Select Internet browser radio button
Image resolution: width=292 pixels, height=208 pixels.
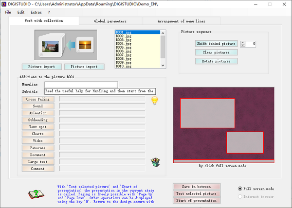point(240,196)
